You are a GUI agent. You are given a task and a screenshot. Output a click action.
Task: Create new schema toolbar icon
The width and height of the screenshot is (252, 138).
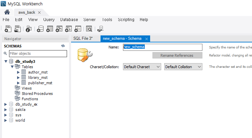click(40, 29)
